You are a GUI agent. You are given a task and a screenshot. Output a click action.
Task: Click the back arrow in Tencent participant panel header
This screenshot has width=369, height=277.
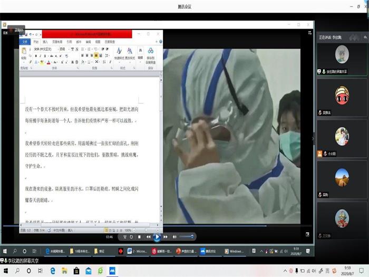click(365, 37)
